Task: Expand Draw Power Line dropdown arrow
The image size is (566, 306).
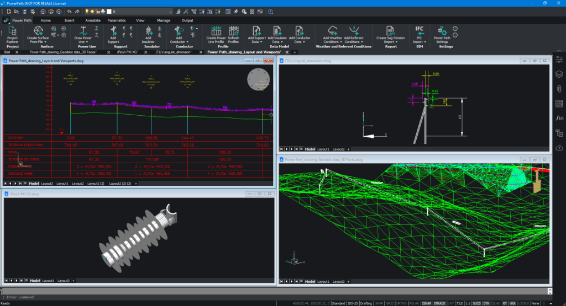Action: click(87, 42)
